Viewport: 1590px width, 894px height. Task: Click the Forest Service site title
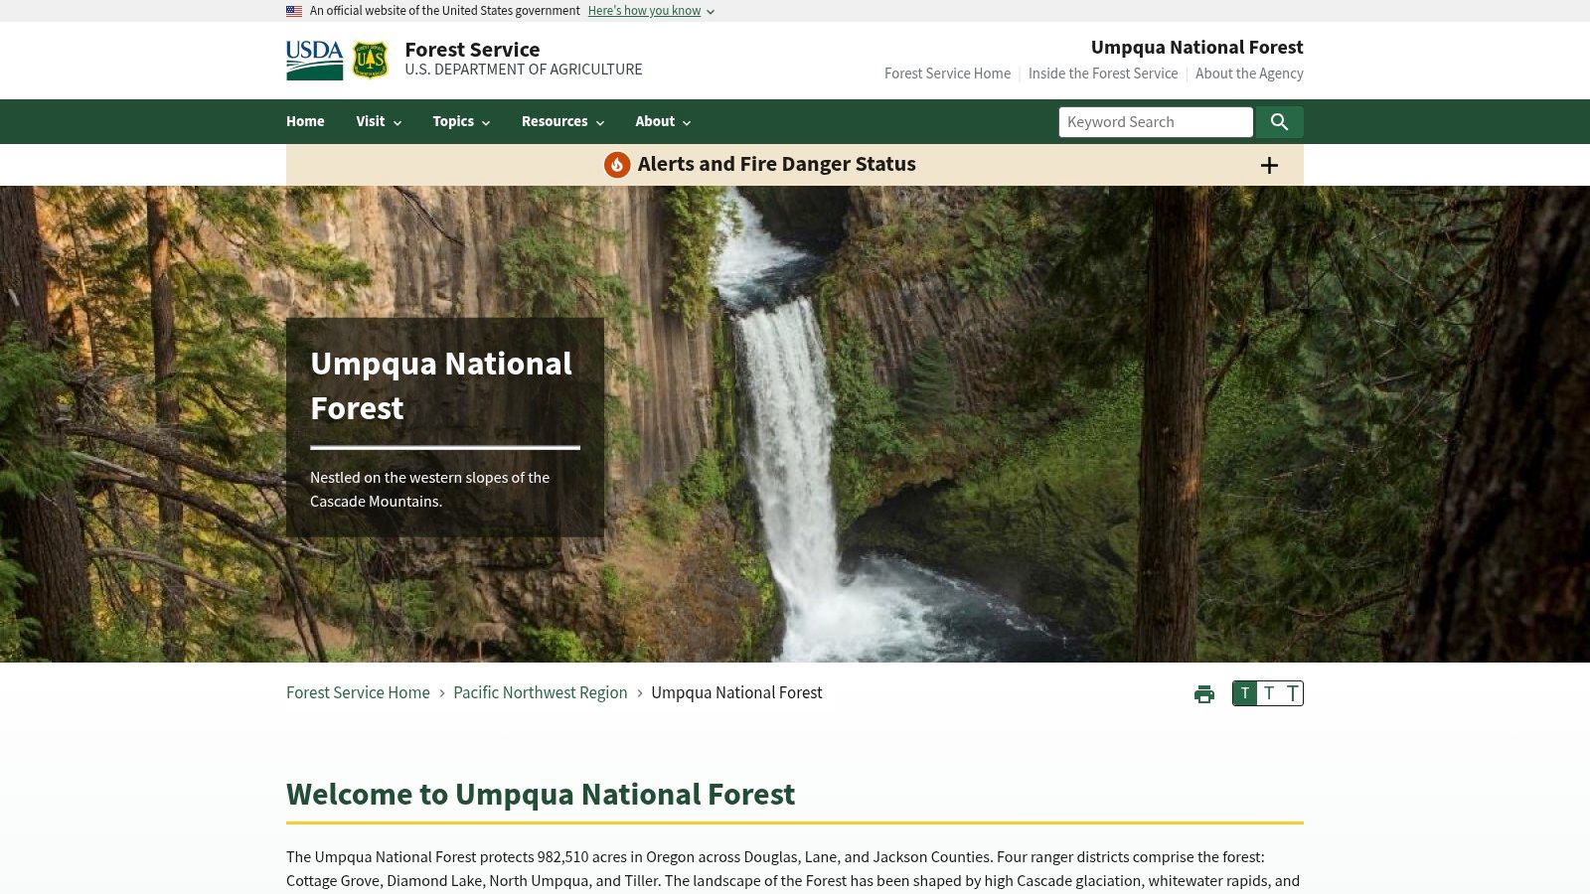click(x=472, y=50)
